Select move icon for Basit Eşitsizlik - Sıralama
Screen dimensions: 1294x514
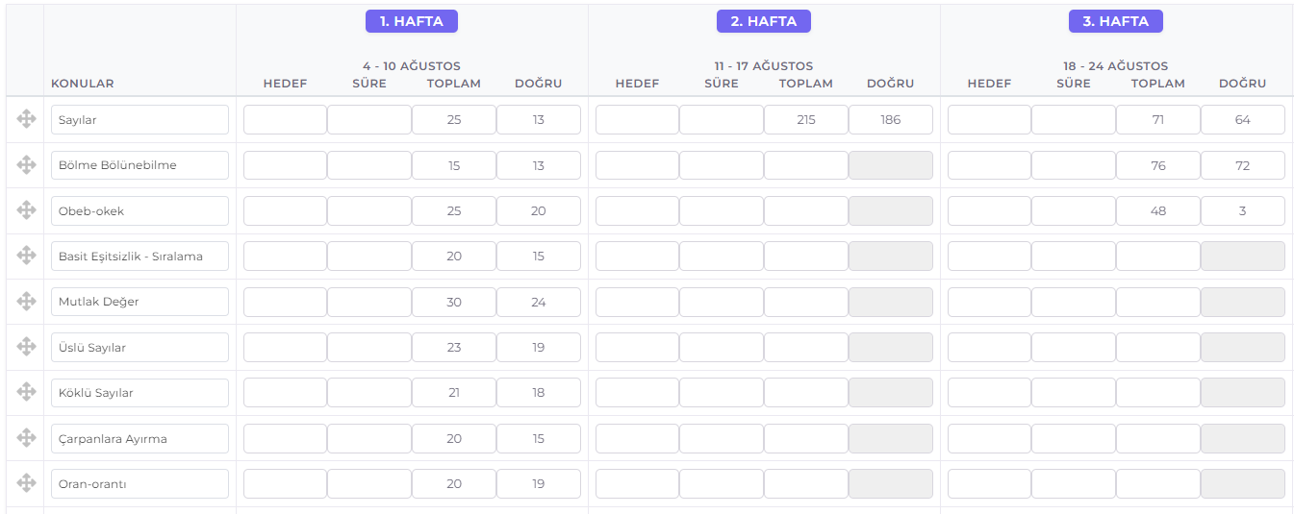pyautogui.click(x=26, y=256)
